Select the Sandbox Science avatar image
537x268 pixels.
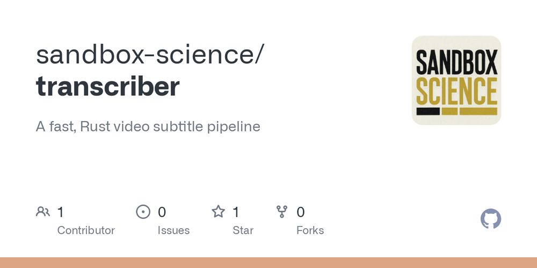(x=456, y=80)
